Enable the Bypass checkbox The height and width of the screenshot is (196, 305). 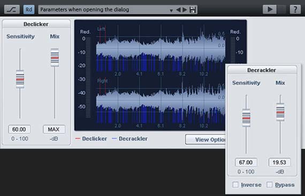pos(269,185)
